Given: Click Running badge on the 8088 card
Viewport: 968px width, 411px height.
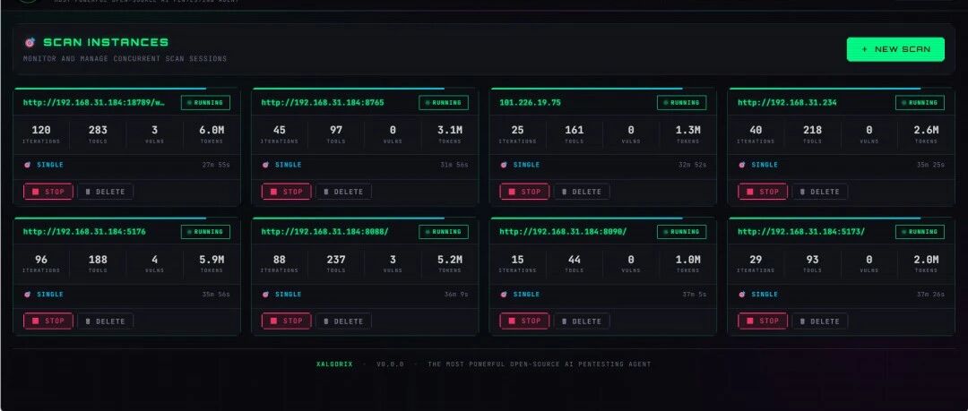Looking at the screenshot, I should [444, 232].
